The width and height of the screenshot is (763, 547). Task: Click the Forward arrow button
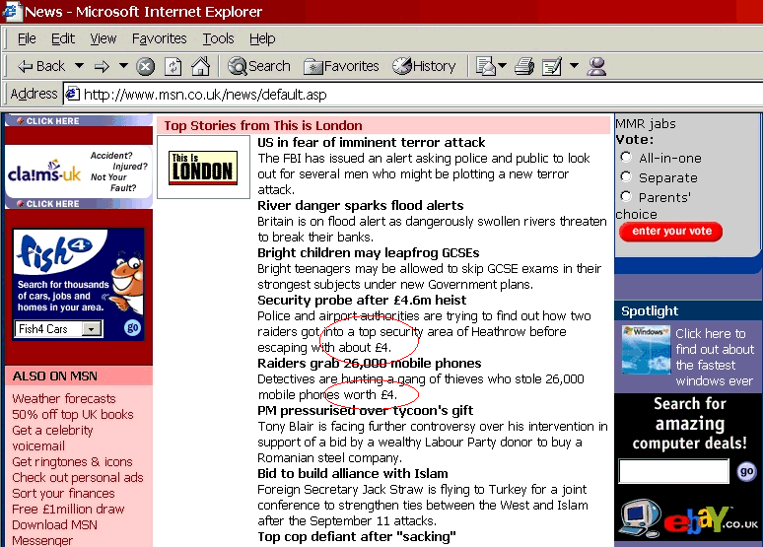102,66
